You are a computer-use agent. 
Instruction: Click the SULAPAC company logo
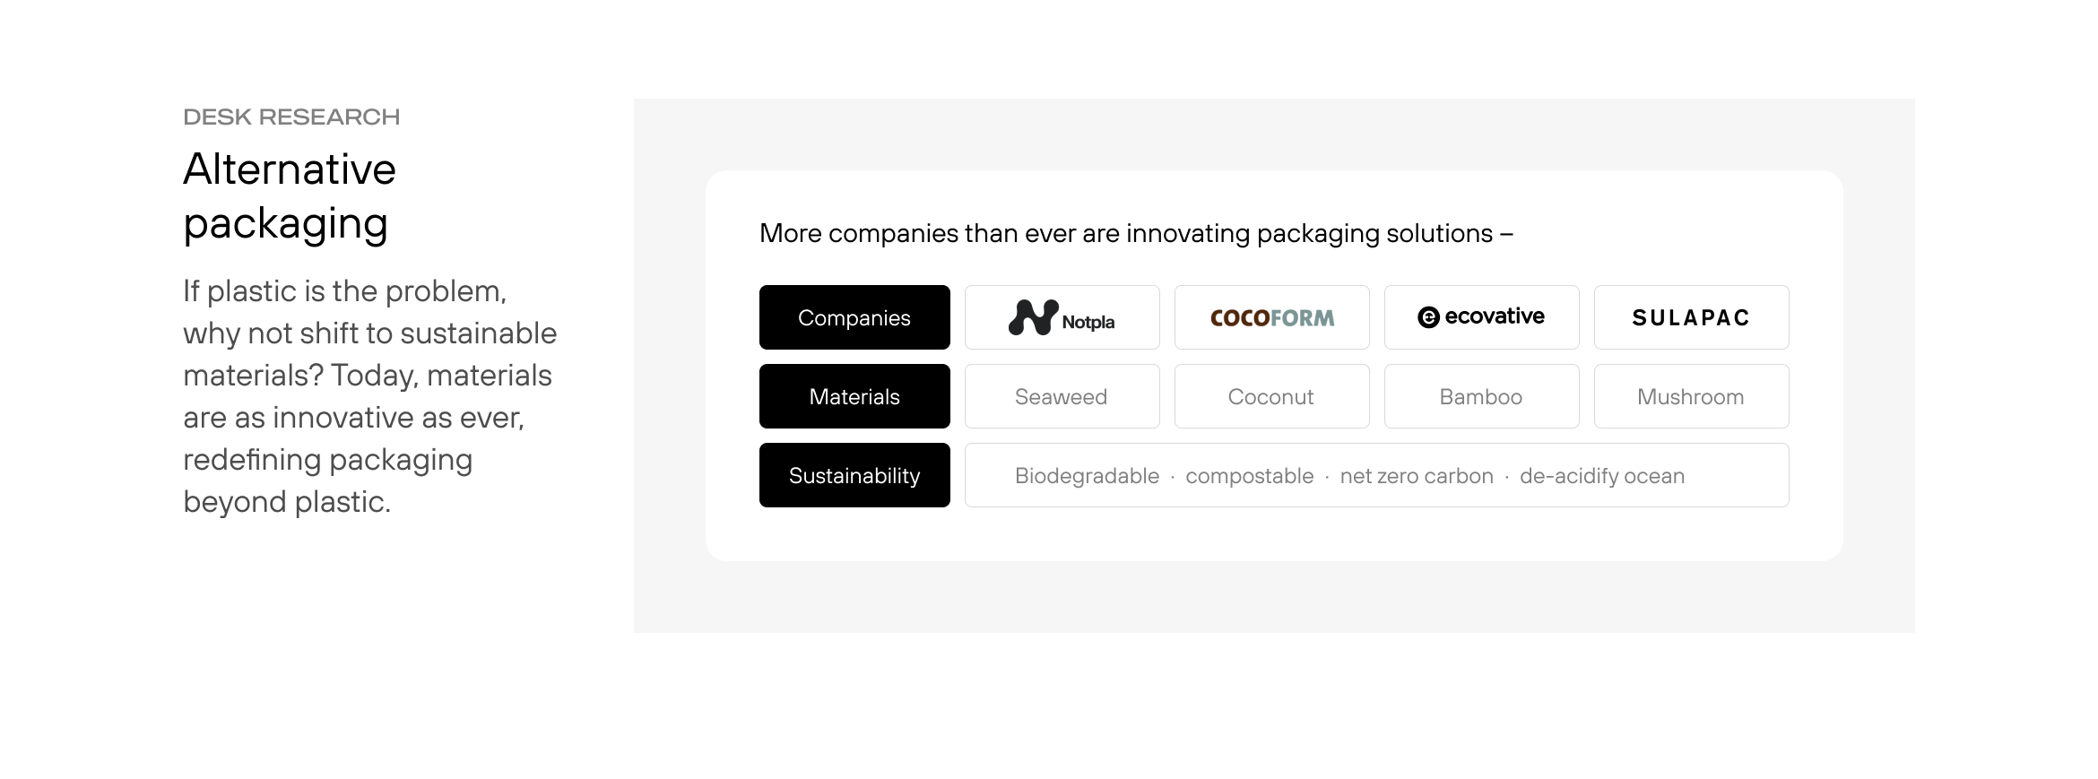pos(1691,318)
